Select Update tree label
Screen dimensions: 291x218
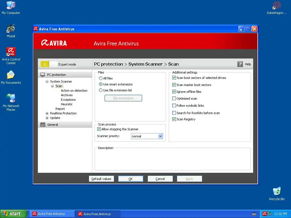tap(55, 118)
